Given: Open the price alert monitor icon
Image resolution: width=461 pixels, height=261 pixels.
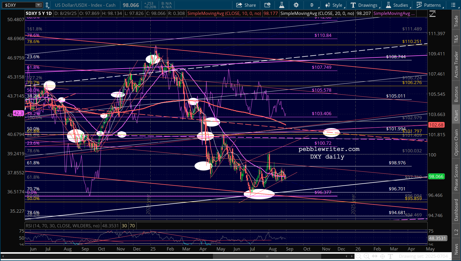Looking at the screenshot, I should pyautogui.click(x=267, y=5).
